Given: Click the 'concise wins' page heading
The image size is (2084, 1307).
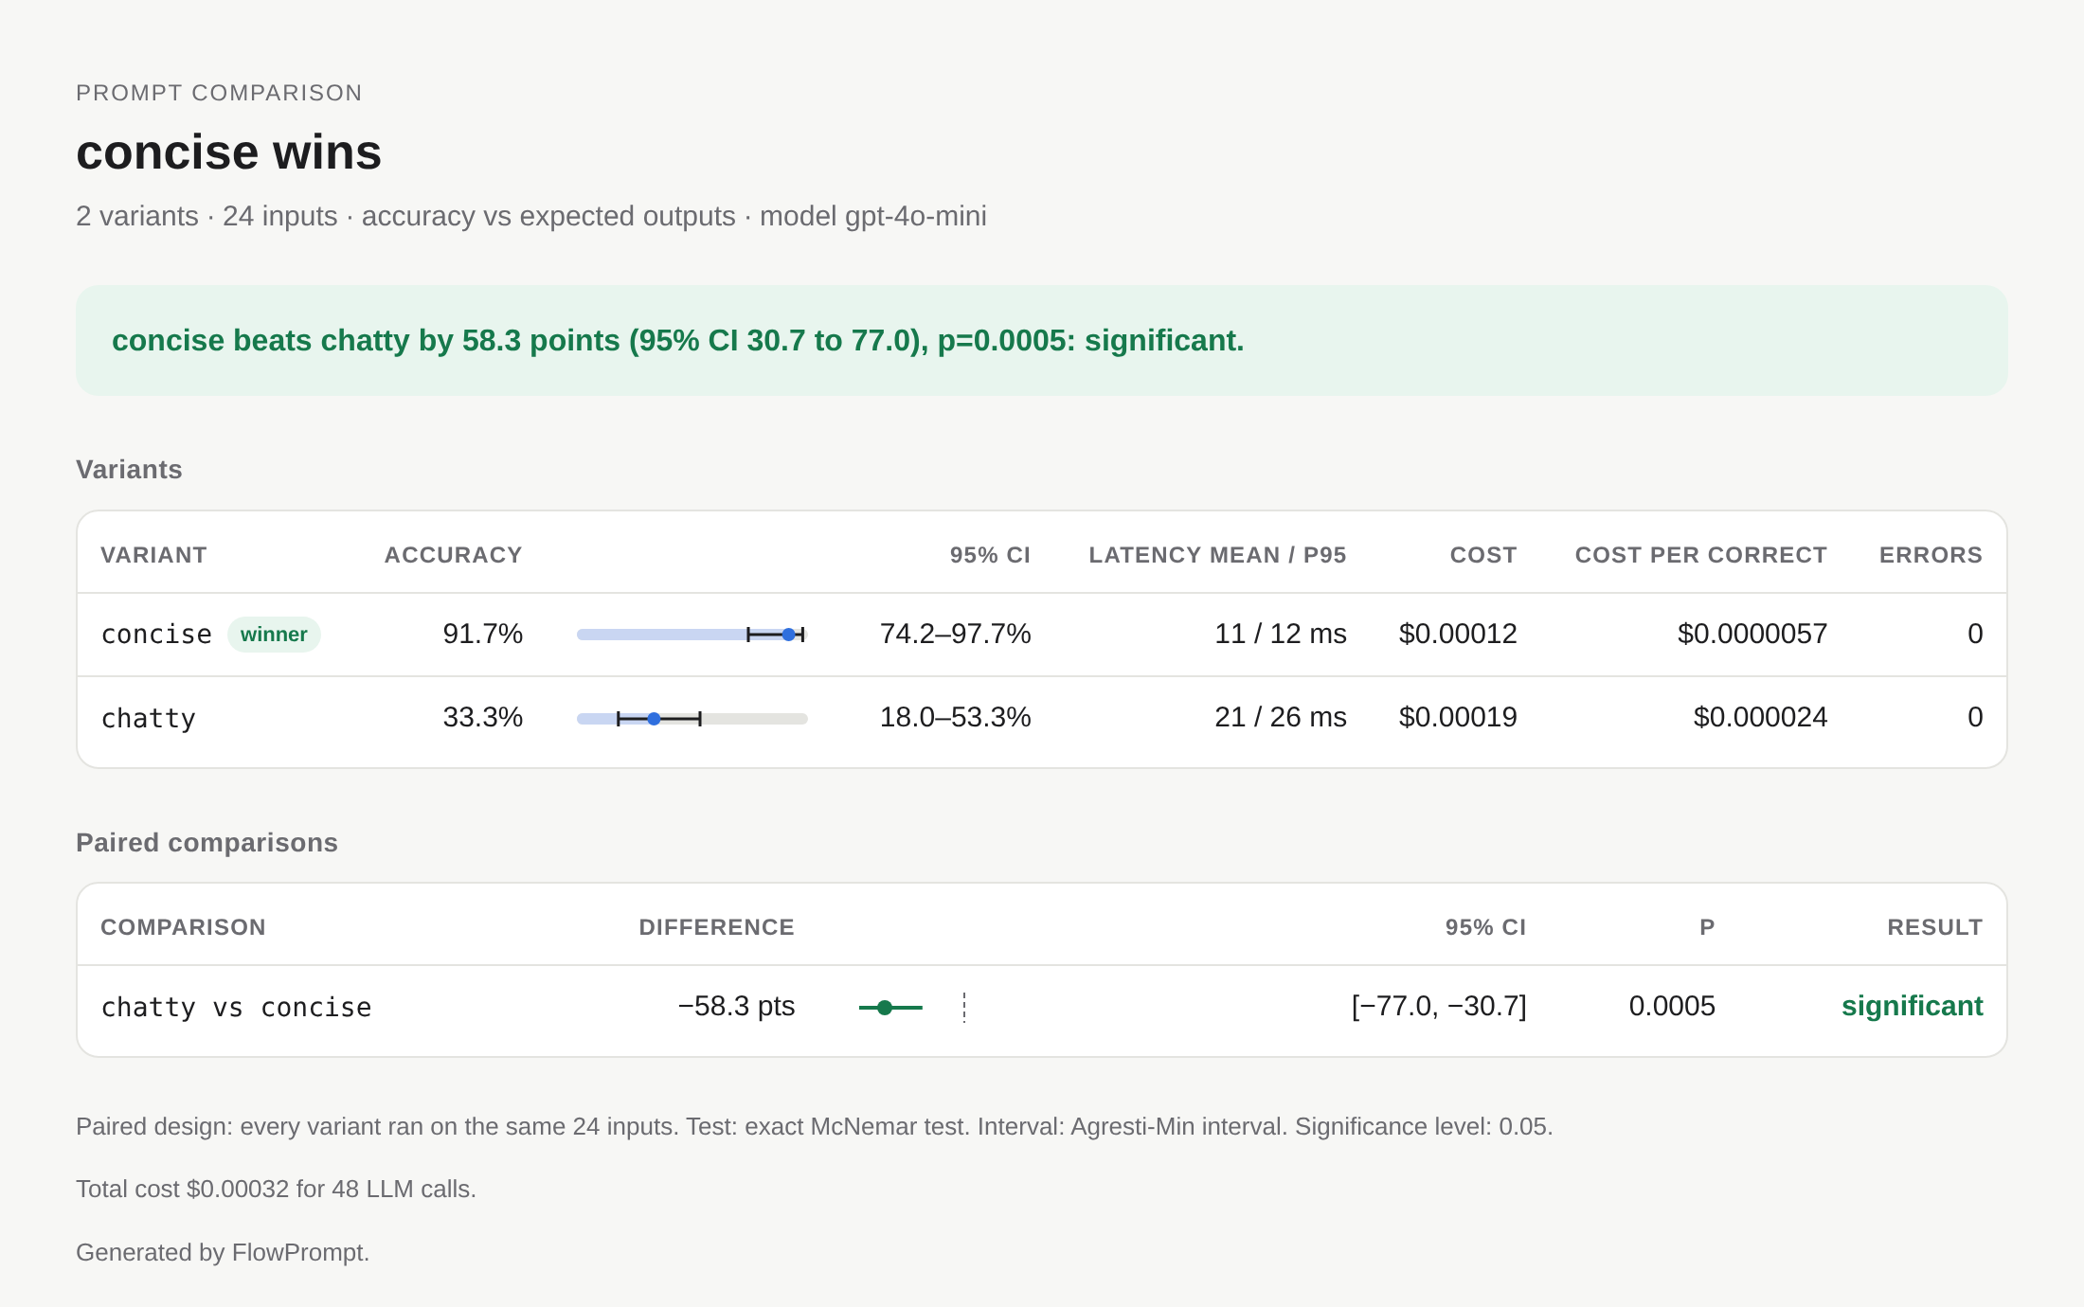Looking at the screenshot, I should (228, 152).
